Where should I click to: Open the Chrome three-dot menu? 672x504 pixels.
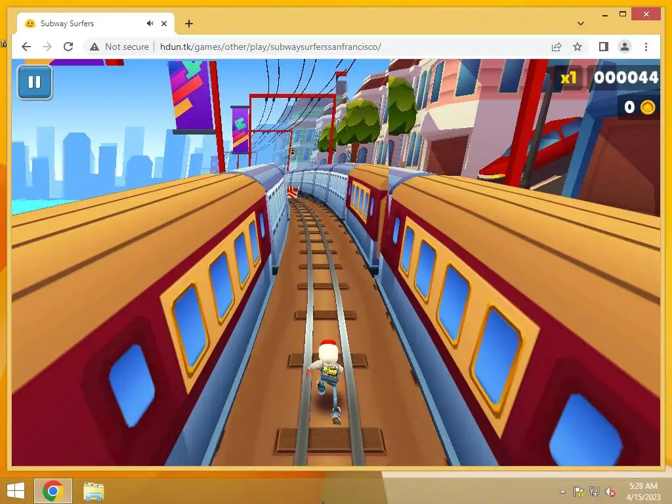pos(646,47)
